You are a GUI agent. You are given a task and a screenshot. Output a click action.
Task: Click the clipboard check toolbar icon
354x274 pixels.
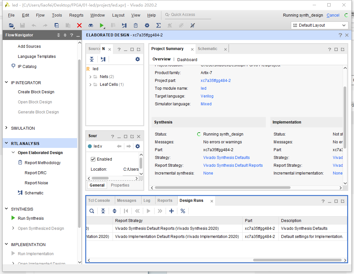136,25
